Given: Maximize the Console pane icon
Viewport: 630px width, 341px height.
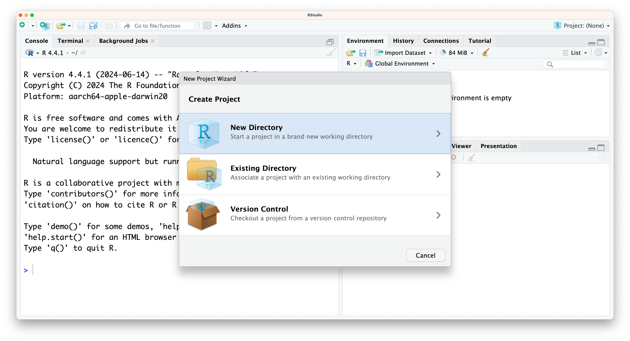Looking at the screenshot, I should click(x=330, y=42).
